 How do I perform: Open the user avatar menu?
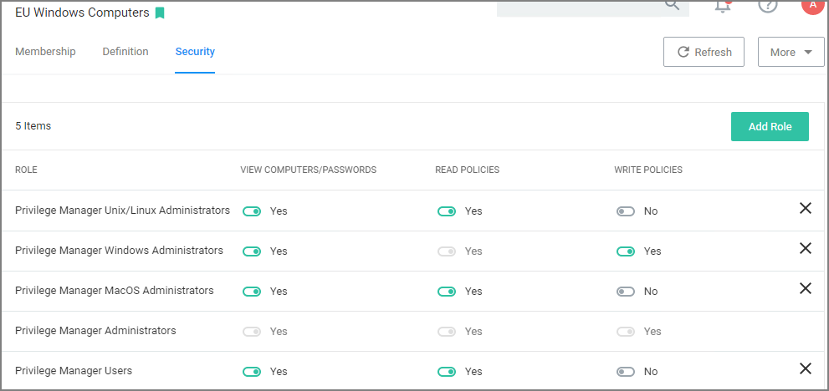(811, 5)
